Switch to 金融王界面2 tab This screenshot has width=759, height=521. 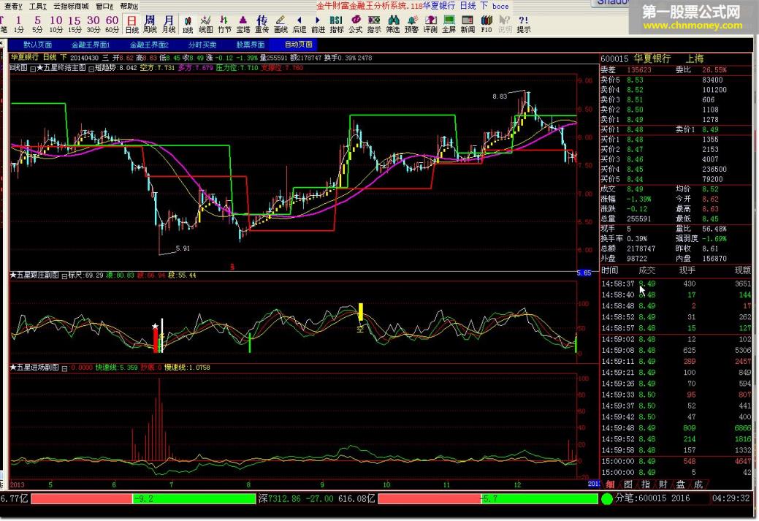[x=149, y=45]
